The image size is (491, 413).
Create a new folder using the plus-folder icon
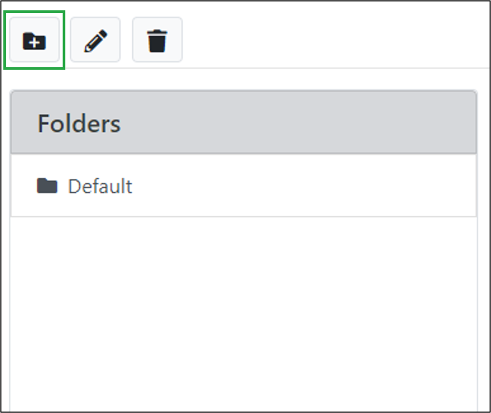pos(34,41)
